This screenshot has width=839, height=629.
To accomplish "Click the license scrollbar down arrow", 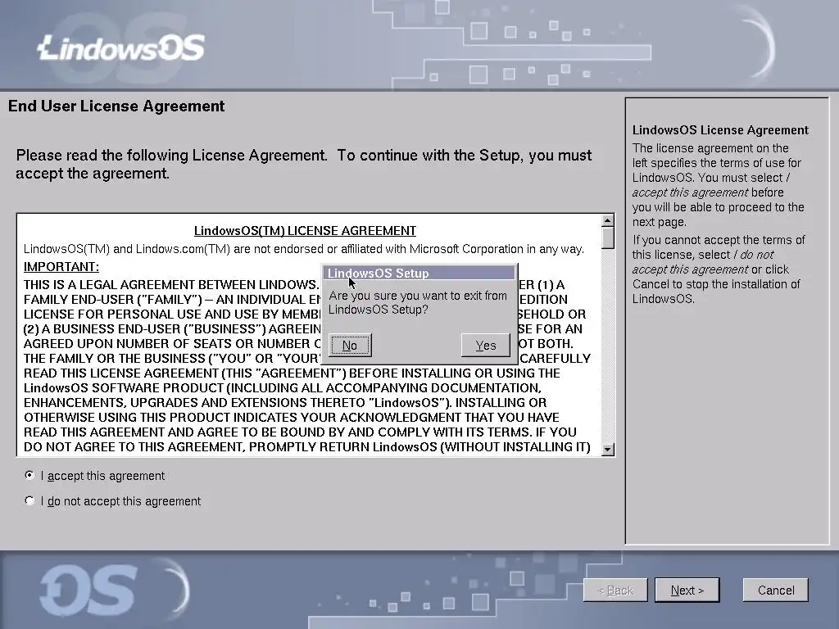I will tap(607, 450).
